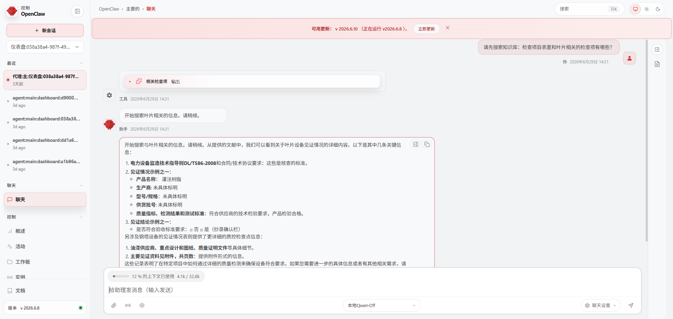Image resolution: width=673 pixels, height=319 pixels.
Task: Open session agent:main:dashboard:d9000
Action: [x=45, y=101]
